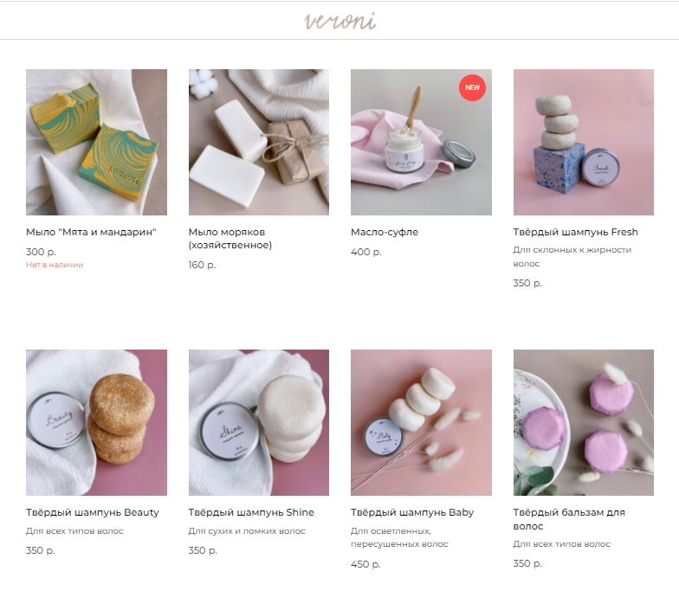Click the Масло-суфле title link
Screen dimensions: 679x597
[x=385, y=232]
